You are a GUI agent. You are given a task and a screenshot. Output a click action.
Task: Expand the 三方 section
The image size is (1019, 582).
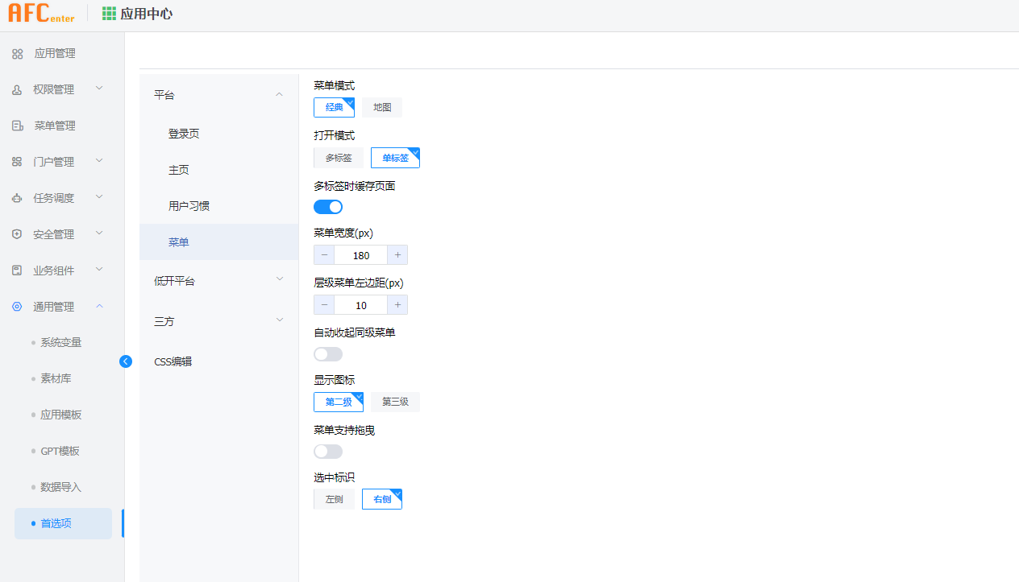click(x=218, y=321)
